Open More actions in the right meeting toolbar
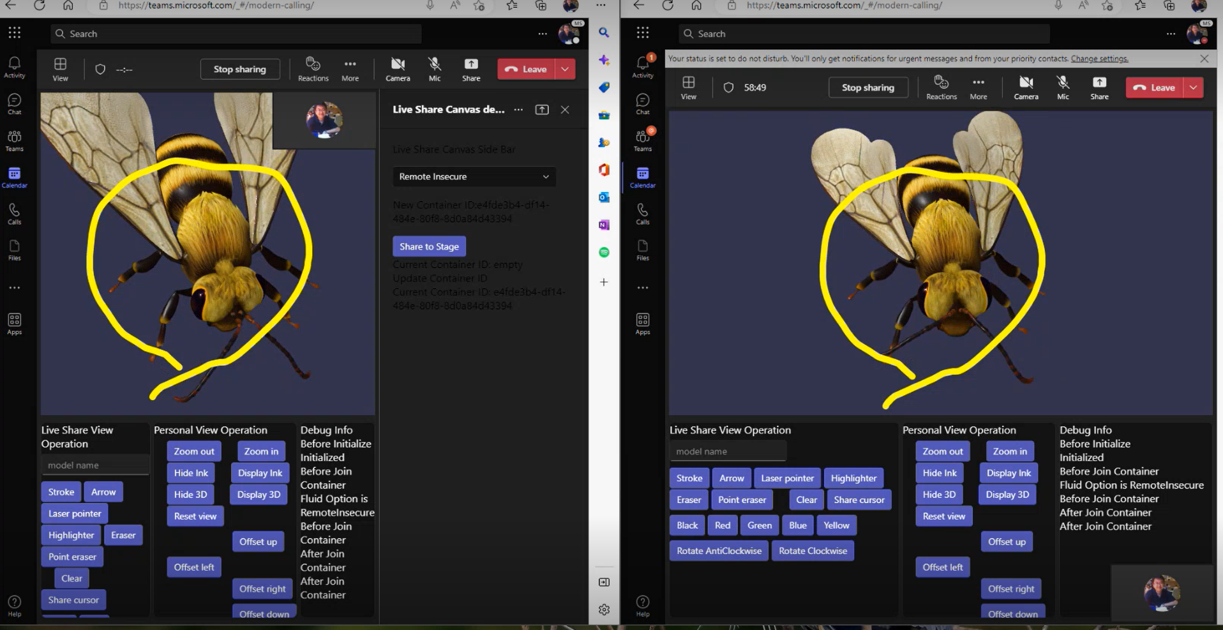This screenshot has width=1223, height=630. tap(978, 87)
